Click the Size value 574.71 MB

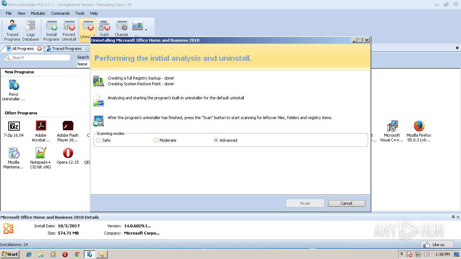(x=68, y=233)
